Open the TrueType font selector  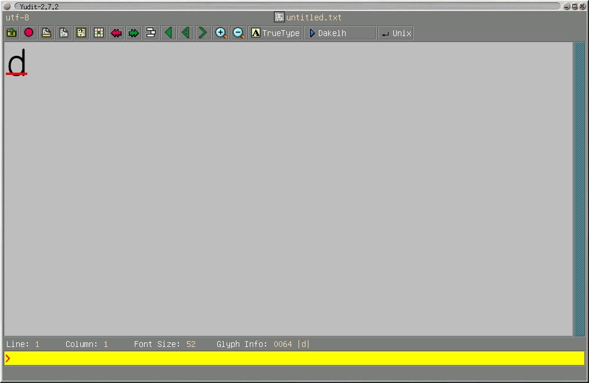pos(275,33)
